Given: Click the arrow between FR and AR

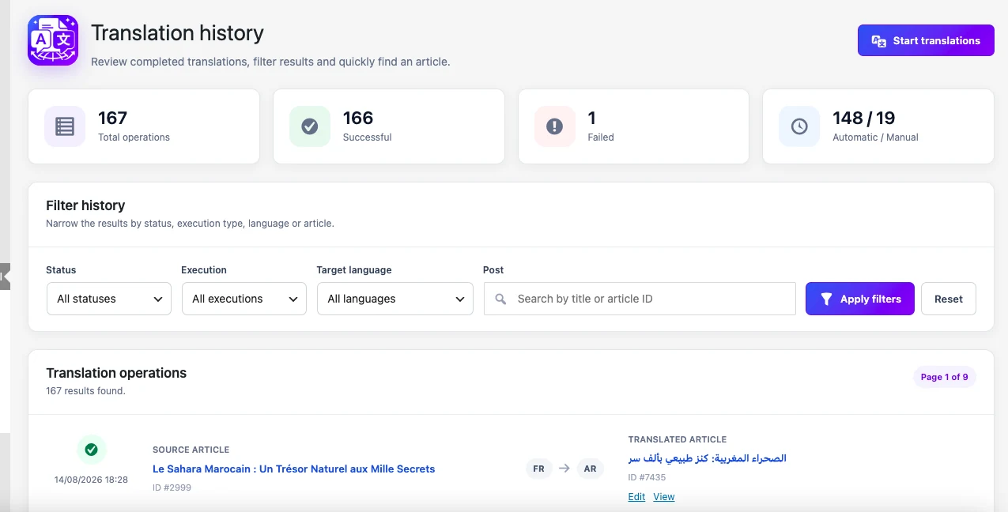Looking at the screenshot, I should click(564, 469).
